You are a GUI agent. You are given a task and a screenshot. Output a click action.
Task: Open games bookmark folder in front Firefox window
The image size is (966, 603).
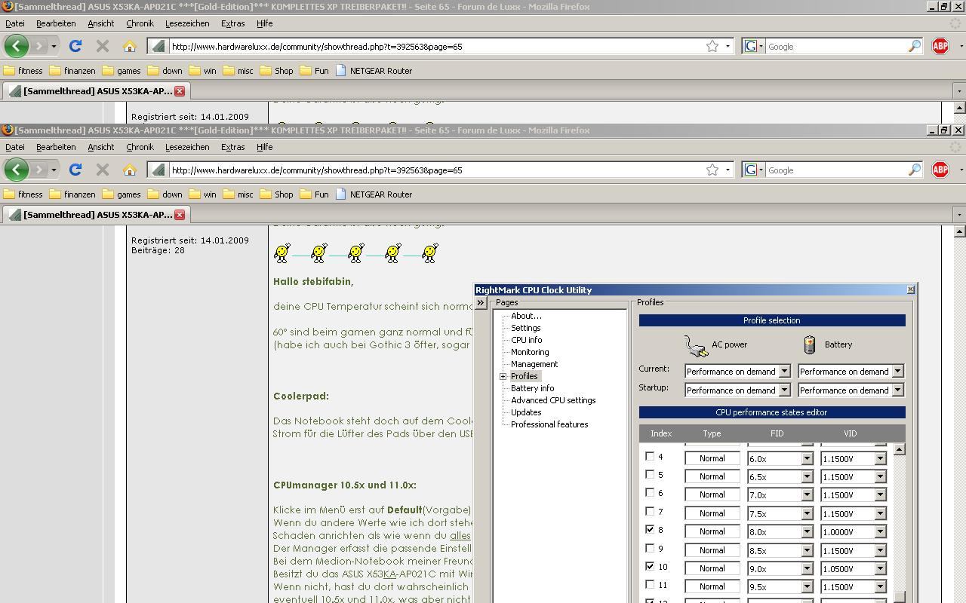tap(122, 194)
